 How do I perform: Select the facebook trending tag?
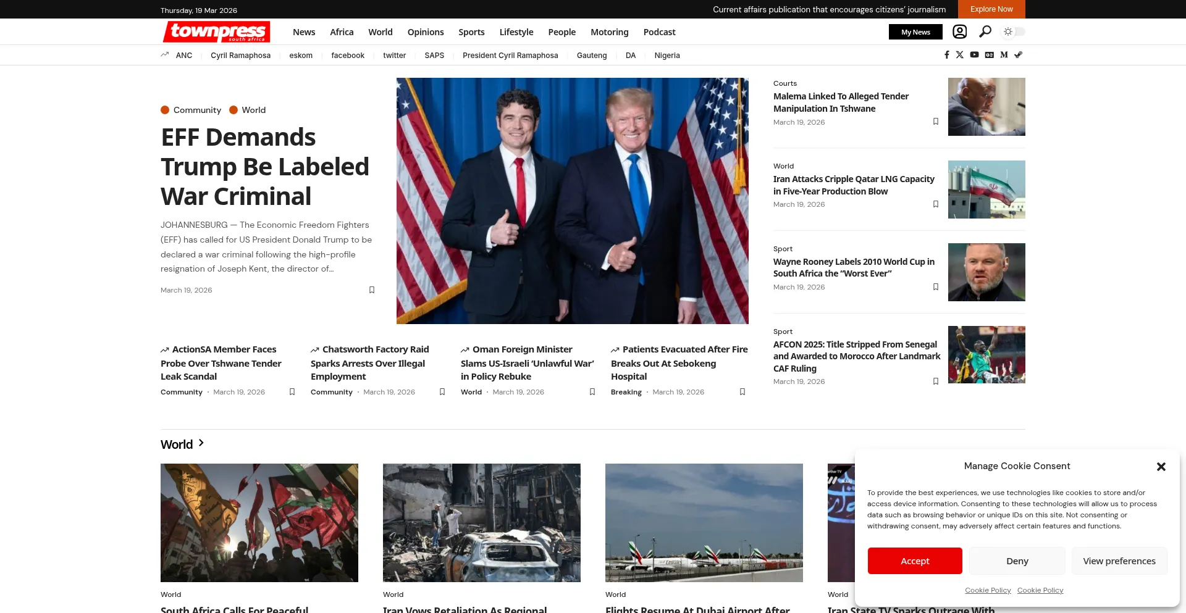(x=348, y=56)
